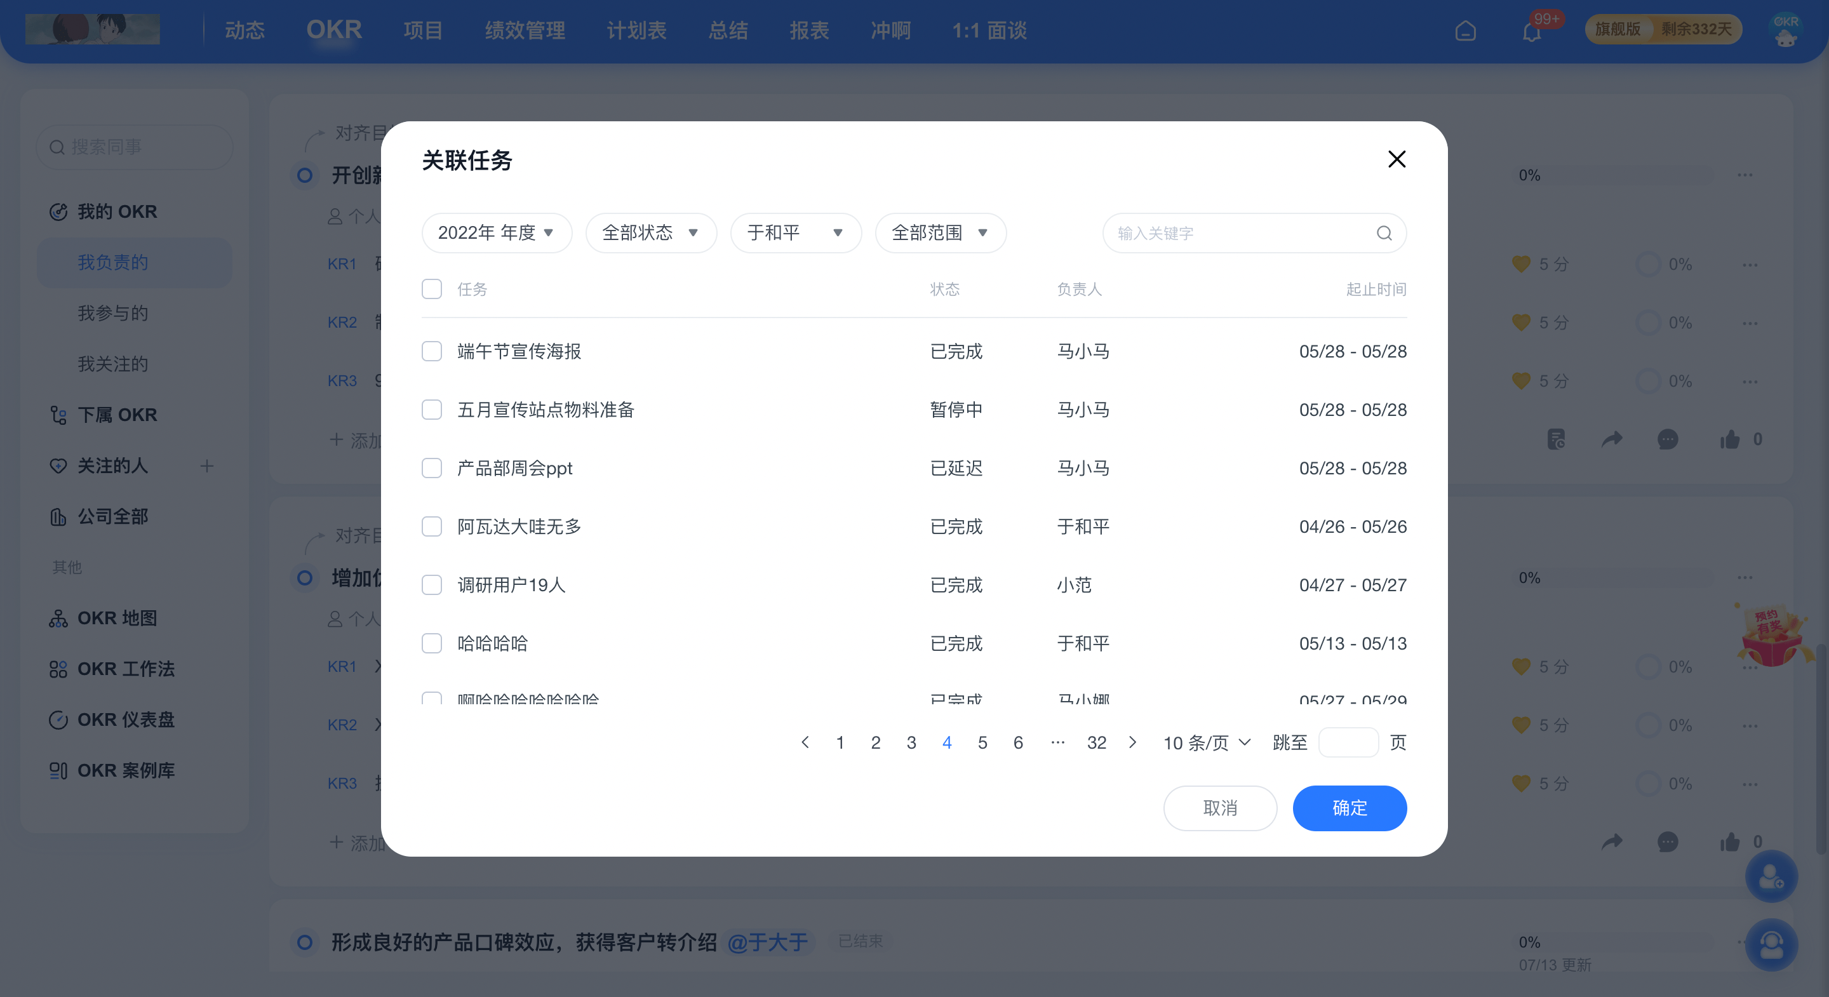Switch to the 总结 tab
This screenshot has height=997, width=1829.
728,30
